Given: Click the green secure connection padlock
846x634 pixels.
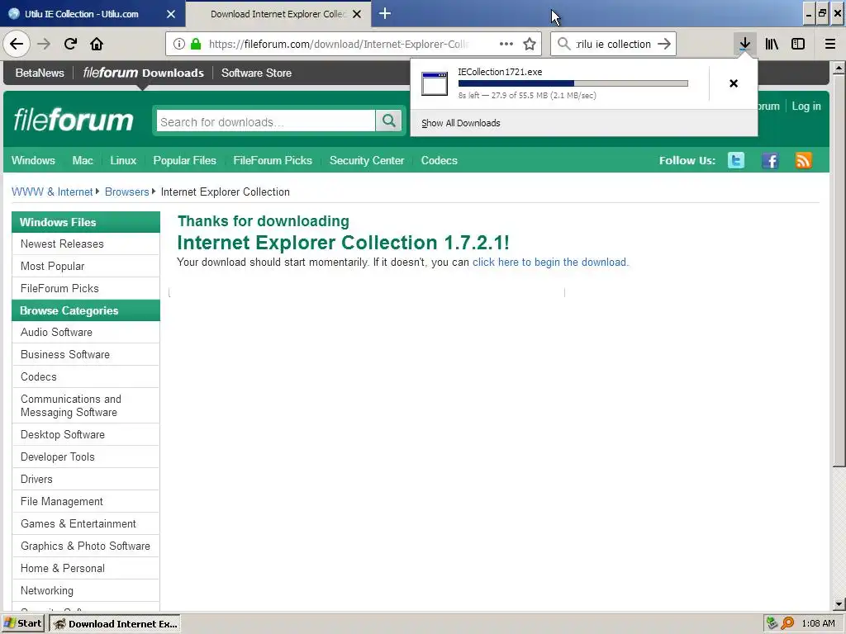Looking at the screenshot, I should pyautogui.click(x=196, y=45).
